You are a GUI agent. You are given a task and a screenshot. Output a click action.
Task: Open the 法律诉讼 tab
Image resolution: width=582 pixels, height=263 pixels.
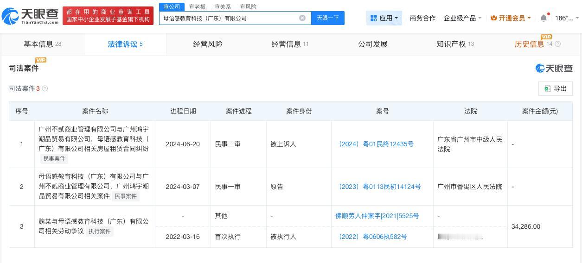pyautogui.click(x=125, y=44)
